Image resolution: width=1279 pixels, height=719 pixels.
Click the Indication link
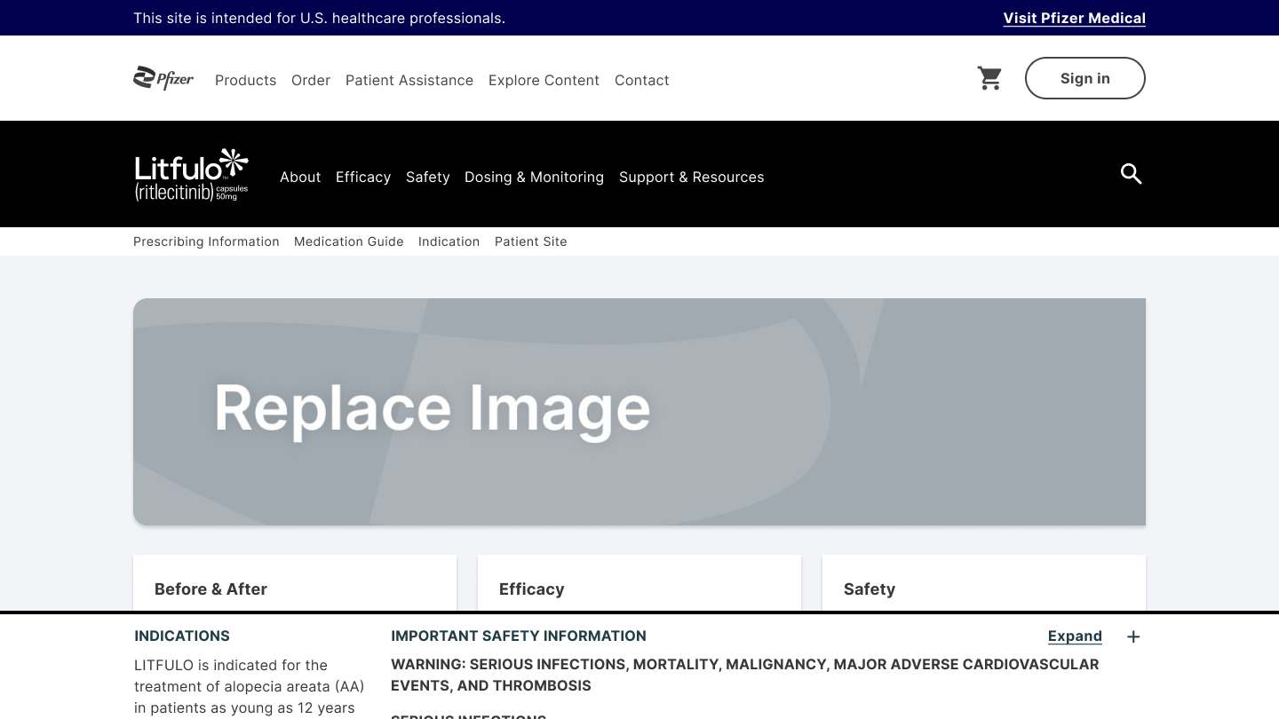tap(449, 241)
